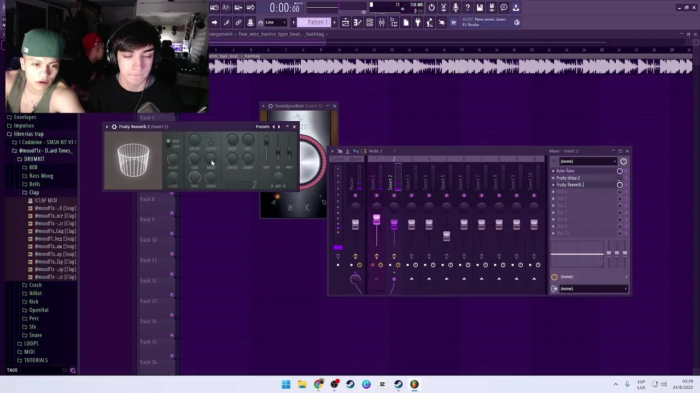Click the browser search magnifier icon
The height and width of the screenshot is (393, 700).
pyautogui.click(x=72, y=371)
